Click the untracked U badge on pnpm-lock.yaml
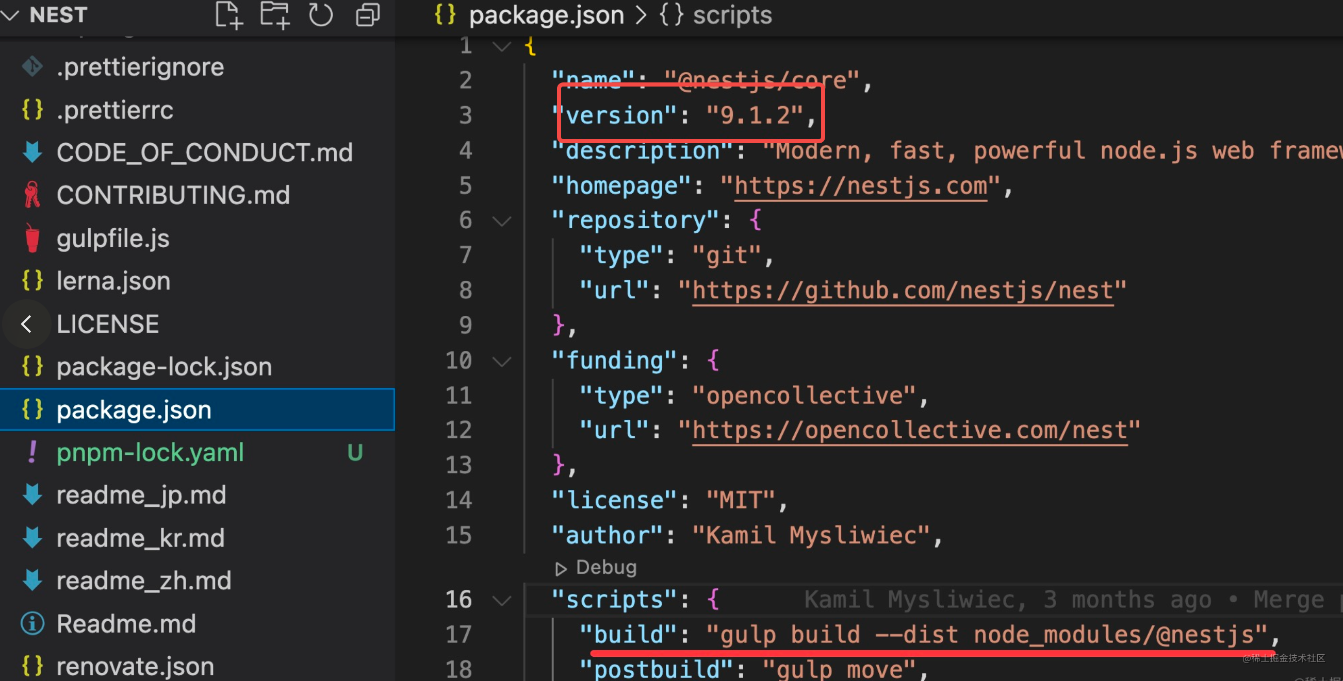The image size is (1343, 681). point(355,452)
